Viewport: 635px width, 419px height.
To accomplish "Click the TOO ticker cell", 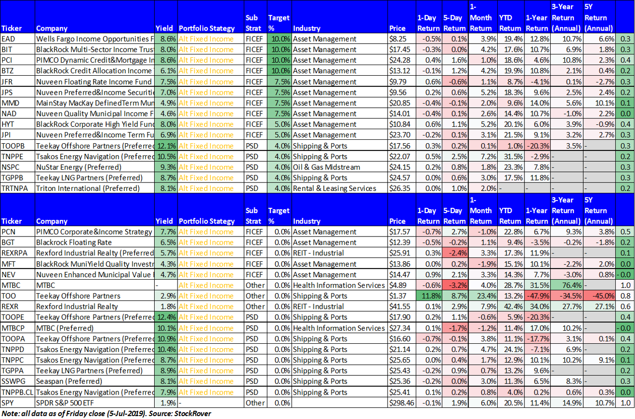I will [17, 296].
